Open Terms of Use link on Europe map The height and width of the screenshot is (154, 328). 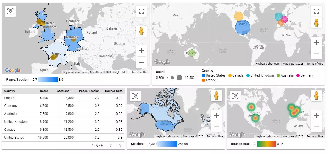tap(140, 72)
